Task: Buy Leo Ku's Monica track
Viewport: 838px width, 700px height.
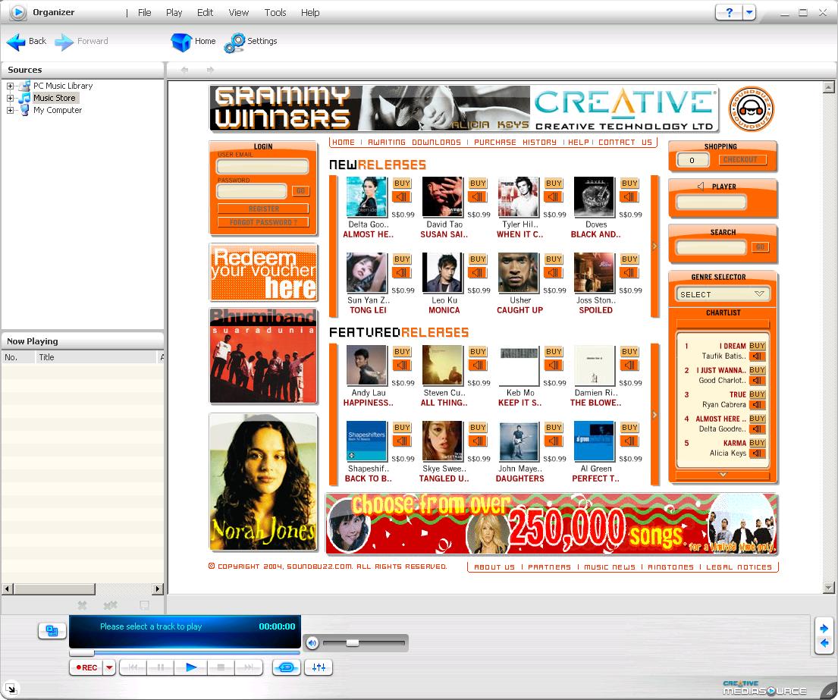Action: [x=477, y=259]
